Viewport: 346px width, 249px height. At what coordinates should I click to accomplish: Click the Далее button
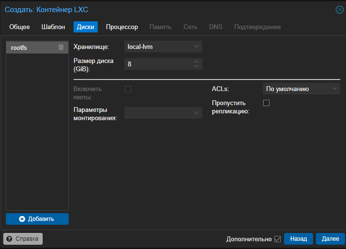pos(331,239)
